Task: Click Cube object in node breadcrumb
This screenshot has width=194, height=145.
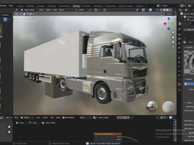Action: point(20,123)
